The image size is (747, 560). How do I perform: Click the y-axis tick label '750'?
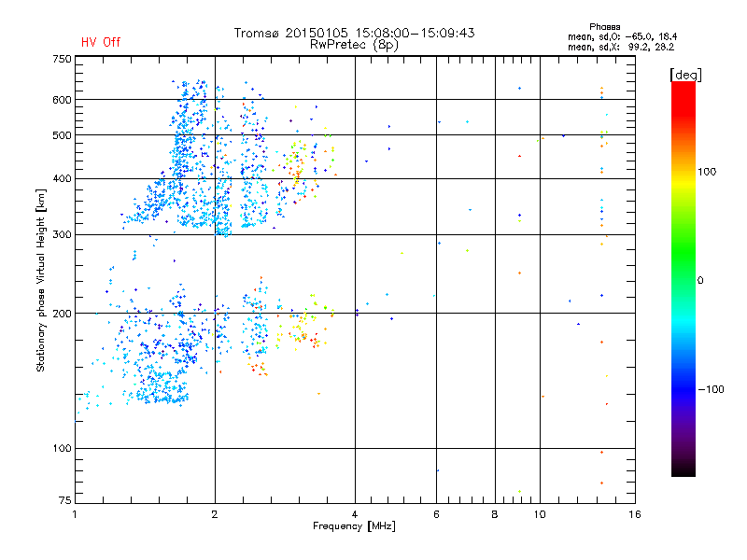[62, 59]
